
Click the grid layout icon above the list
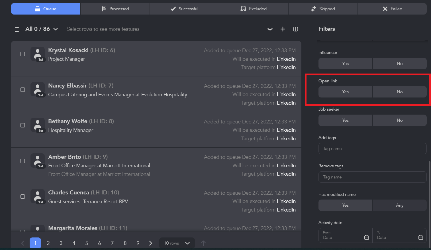coord(296,29)
